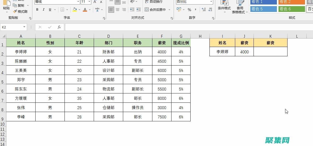Toggle bold formatting

[x=37, y=10]
